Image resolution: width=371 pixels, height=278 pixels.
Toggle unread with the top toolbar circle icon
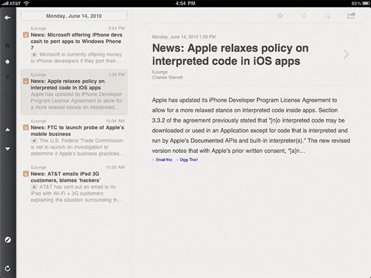[304, 15]
